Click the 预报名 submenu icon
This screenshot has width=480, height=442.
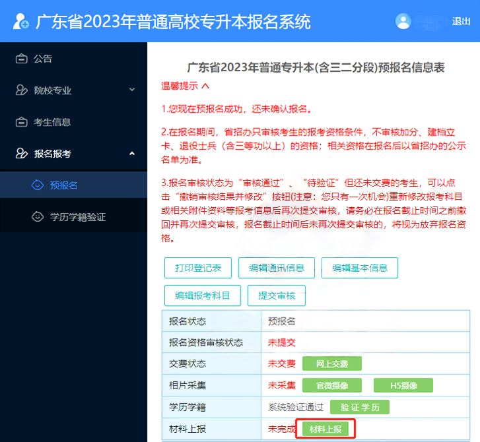[38, 185]
